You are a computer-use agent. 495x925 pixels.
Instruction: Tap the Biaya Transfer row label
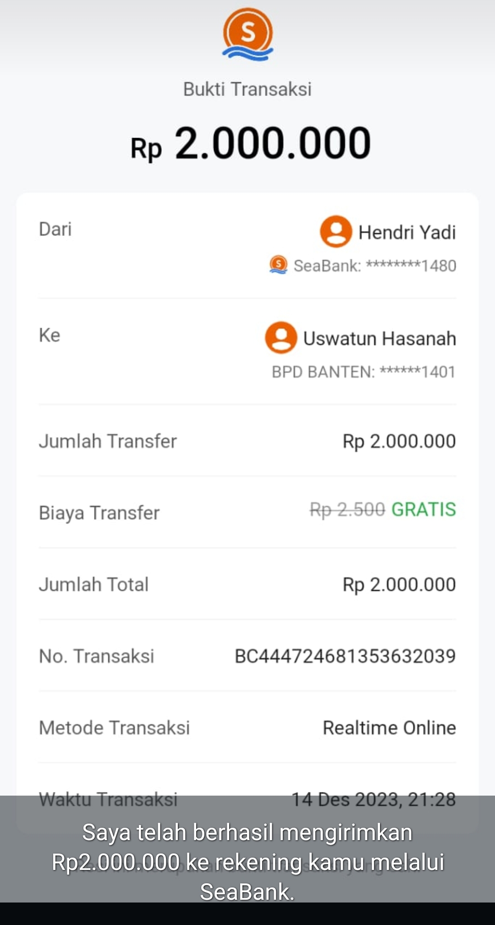[x=99, y=513]
